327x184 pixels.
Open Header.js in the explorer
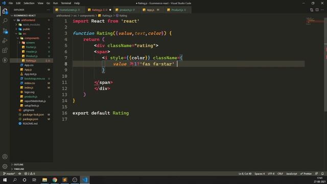click(x=31, y=52)
